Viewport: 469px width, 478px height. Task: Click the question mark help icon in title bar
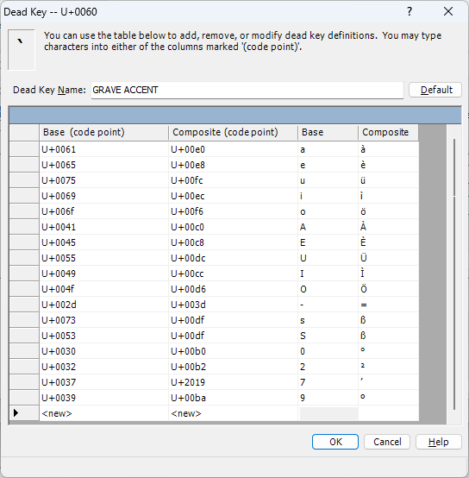click(410, 11)
